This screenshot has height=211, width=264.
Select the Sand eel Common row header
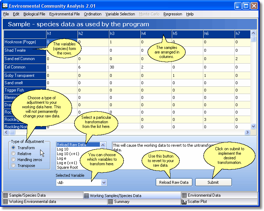25,59
